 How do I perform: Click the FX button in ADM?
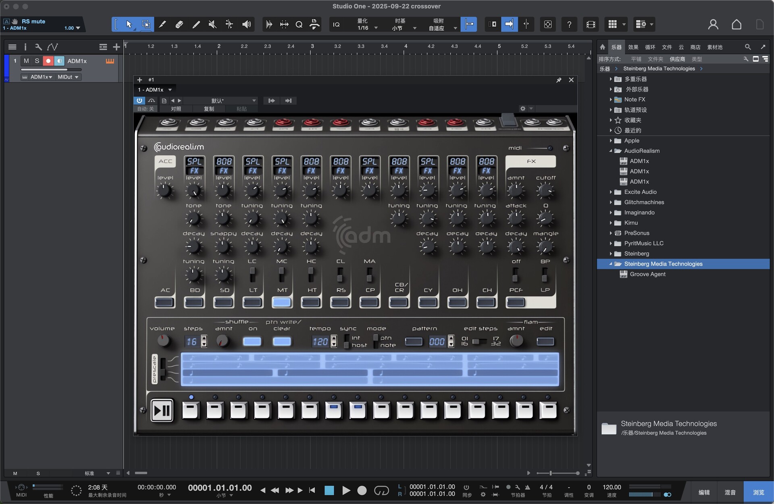click(531, 161)
